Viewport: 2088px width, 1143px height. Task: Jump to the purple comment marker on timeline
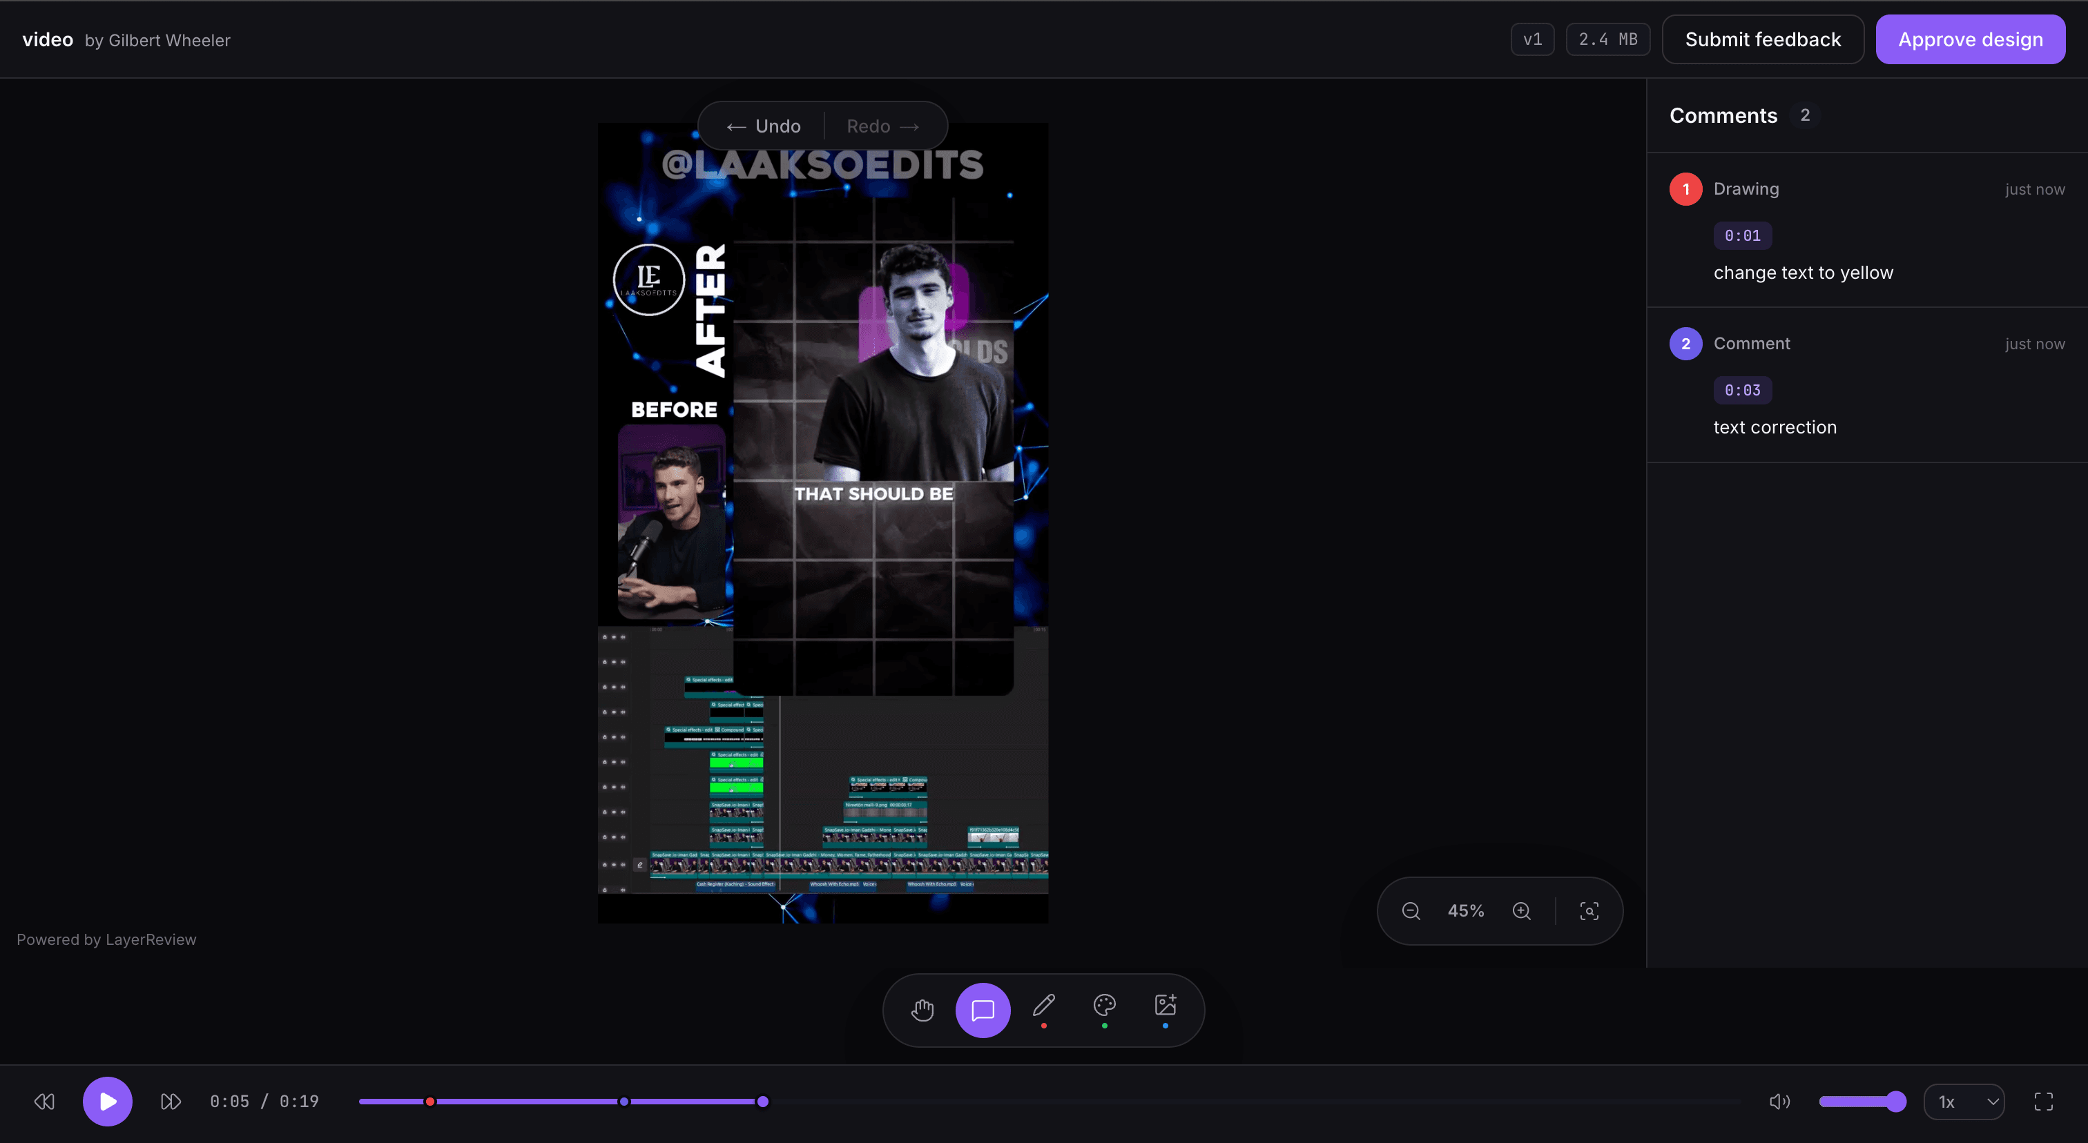pos(623,1102)
